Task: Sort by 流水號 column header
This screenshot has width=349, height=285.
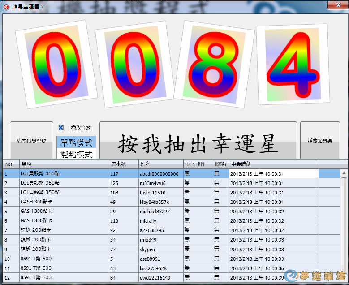Action: (123, 164)
